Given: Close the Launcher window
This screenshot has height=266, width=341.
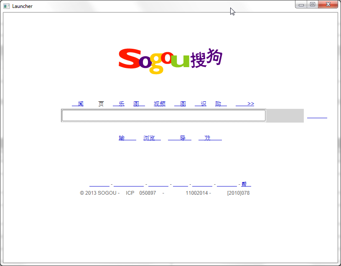Looking at the screenshot, I should 328,5.
